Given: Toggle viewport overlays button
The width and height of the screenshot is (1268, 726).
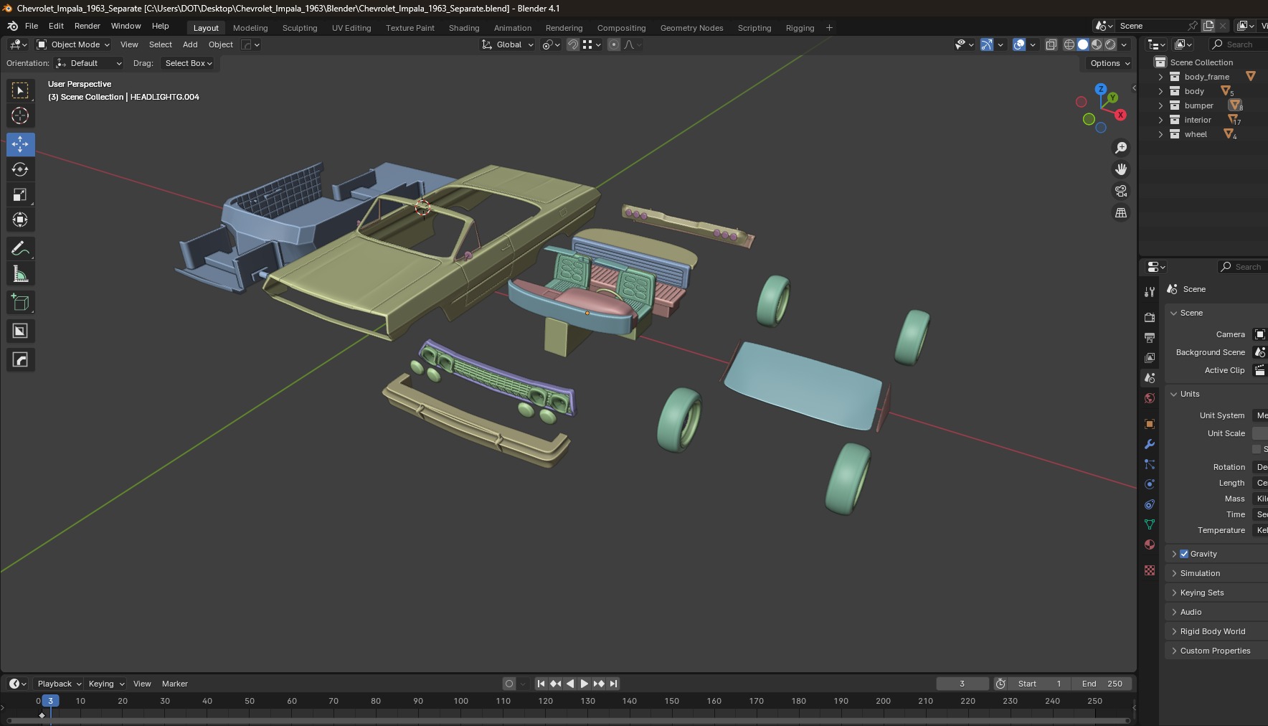Looking at the screenshot, I should click(x=1019, y=44).
